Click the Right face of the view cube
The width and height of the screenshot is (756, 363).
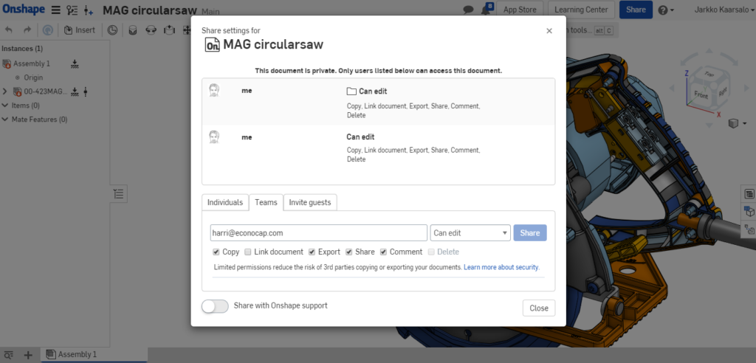click(722, 91)
